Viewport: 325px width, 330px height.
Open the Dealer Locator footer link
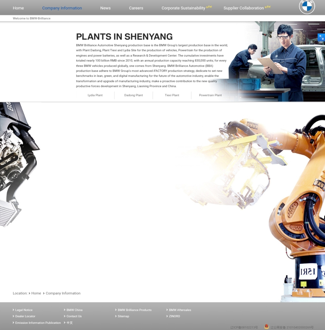point(25,316)
